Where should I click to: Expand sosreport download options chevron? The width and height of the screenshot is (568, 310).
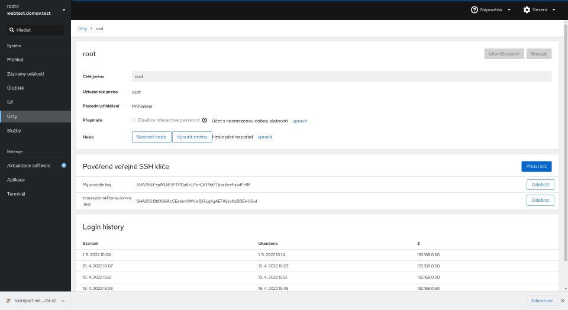click(63, 301)
